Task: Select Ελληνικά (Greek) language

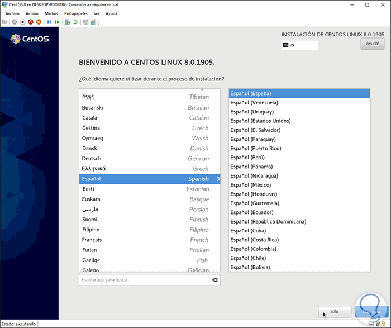Action: pyautogui.click(x=150, y=169)
